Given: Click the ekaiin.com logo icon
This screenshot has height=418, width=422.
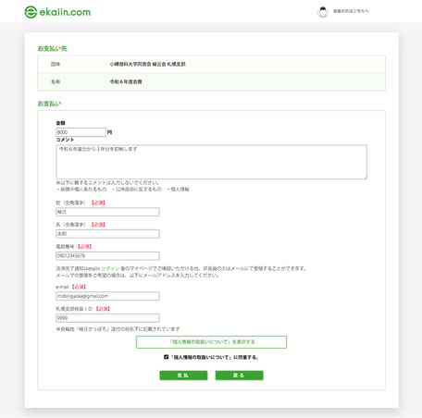Looking at the screenshot, I should [31, 12].
